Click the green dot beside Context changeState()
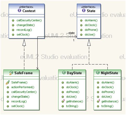126x115 pixels. pyautogui.click(x=13, y=25)
